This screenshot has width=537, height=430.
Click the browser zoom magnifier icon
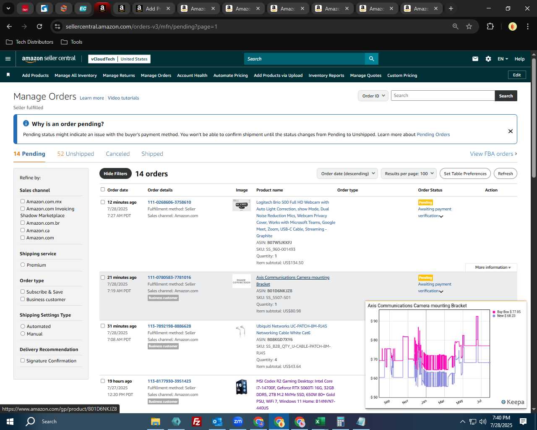(x=455, y=26)
